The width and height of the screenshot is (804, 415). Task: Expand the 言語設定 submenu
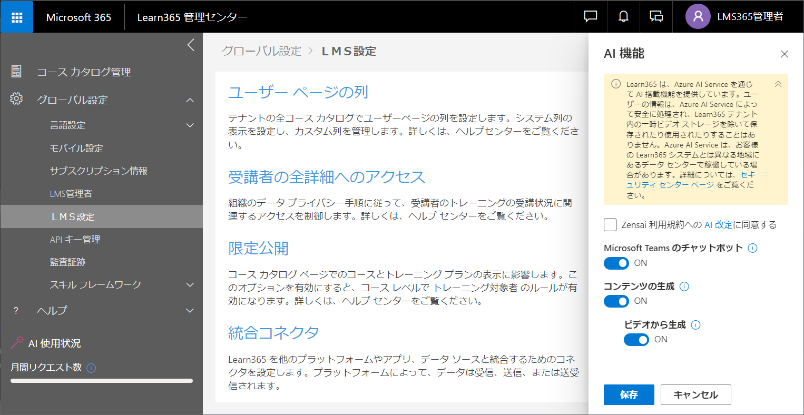(x=190, y=125)
